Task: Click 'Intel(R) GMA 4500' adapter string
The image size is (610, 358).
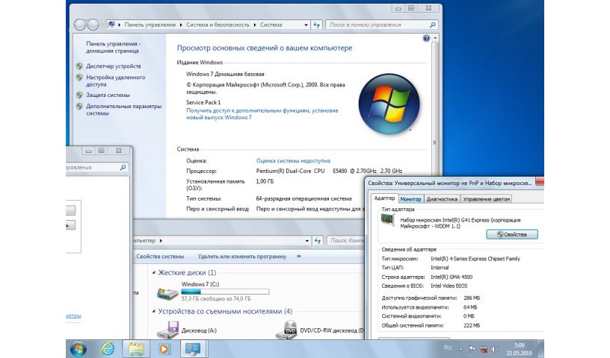Action: pyautogui.click(x=452, y=277)
